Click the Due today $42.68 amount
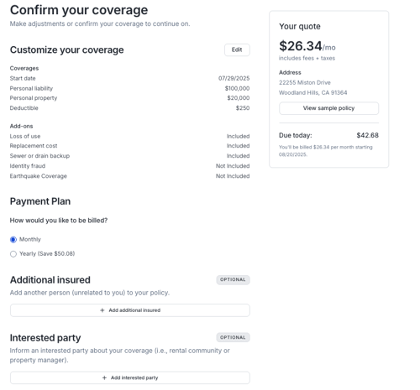 367,135
